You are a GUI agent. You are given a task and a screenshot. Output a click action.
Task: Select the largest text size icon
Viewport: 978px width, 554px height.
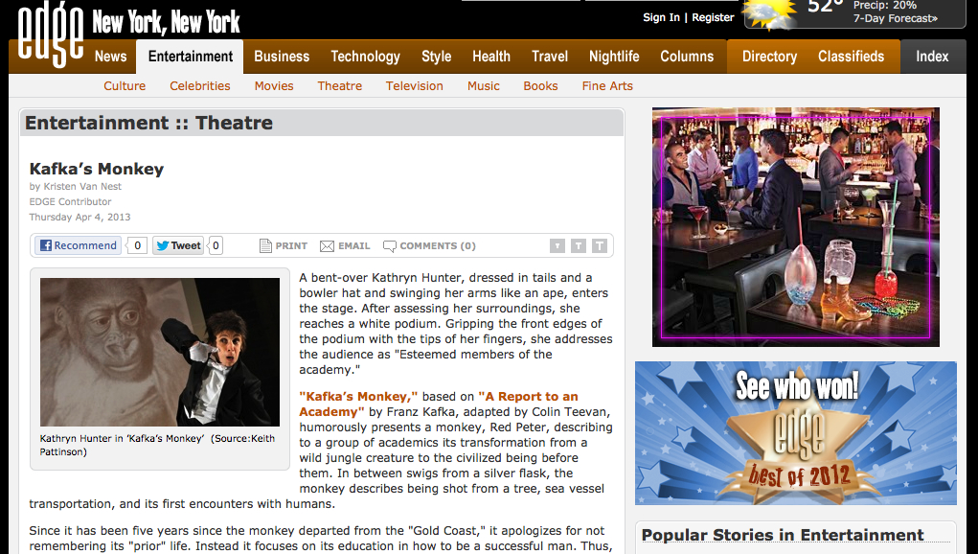click(x=600, y=245)
